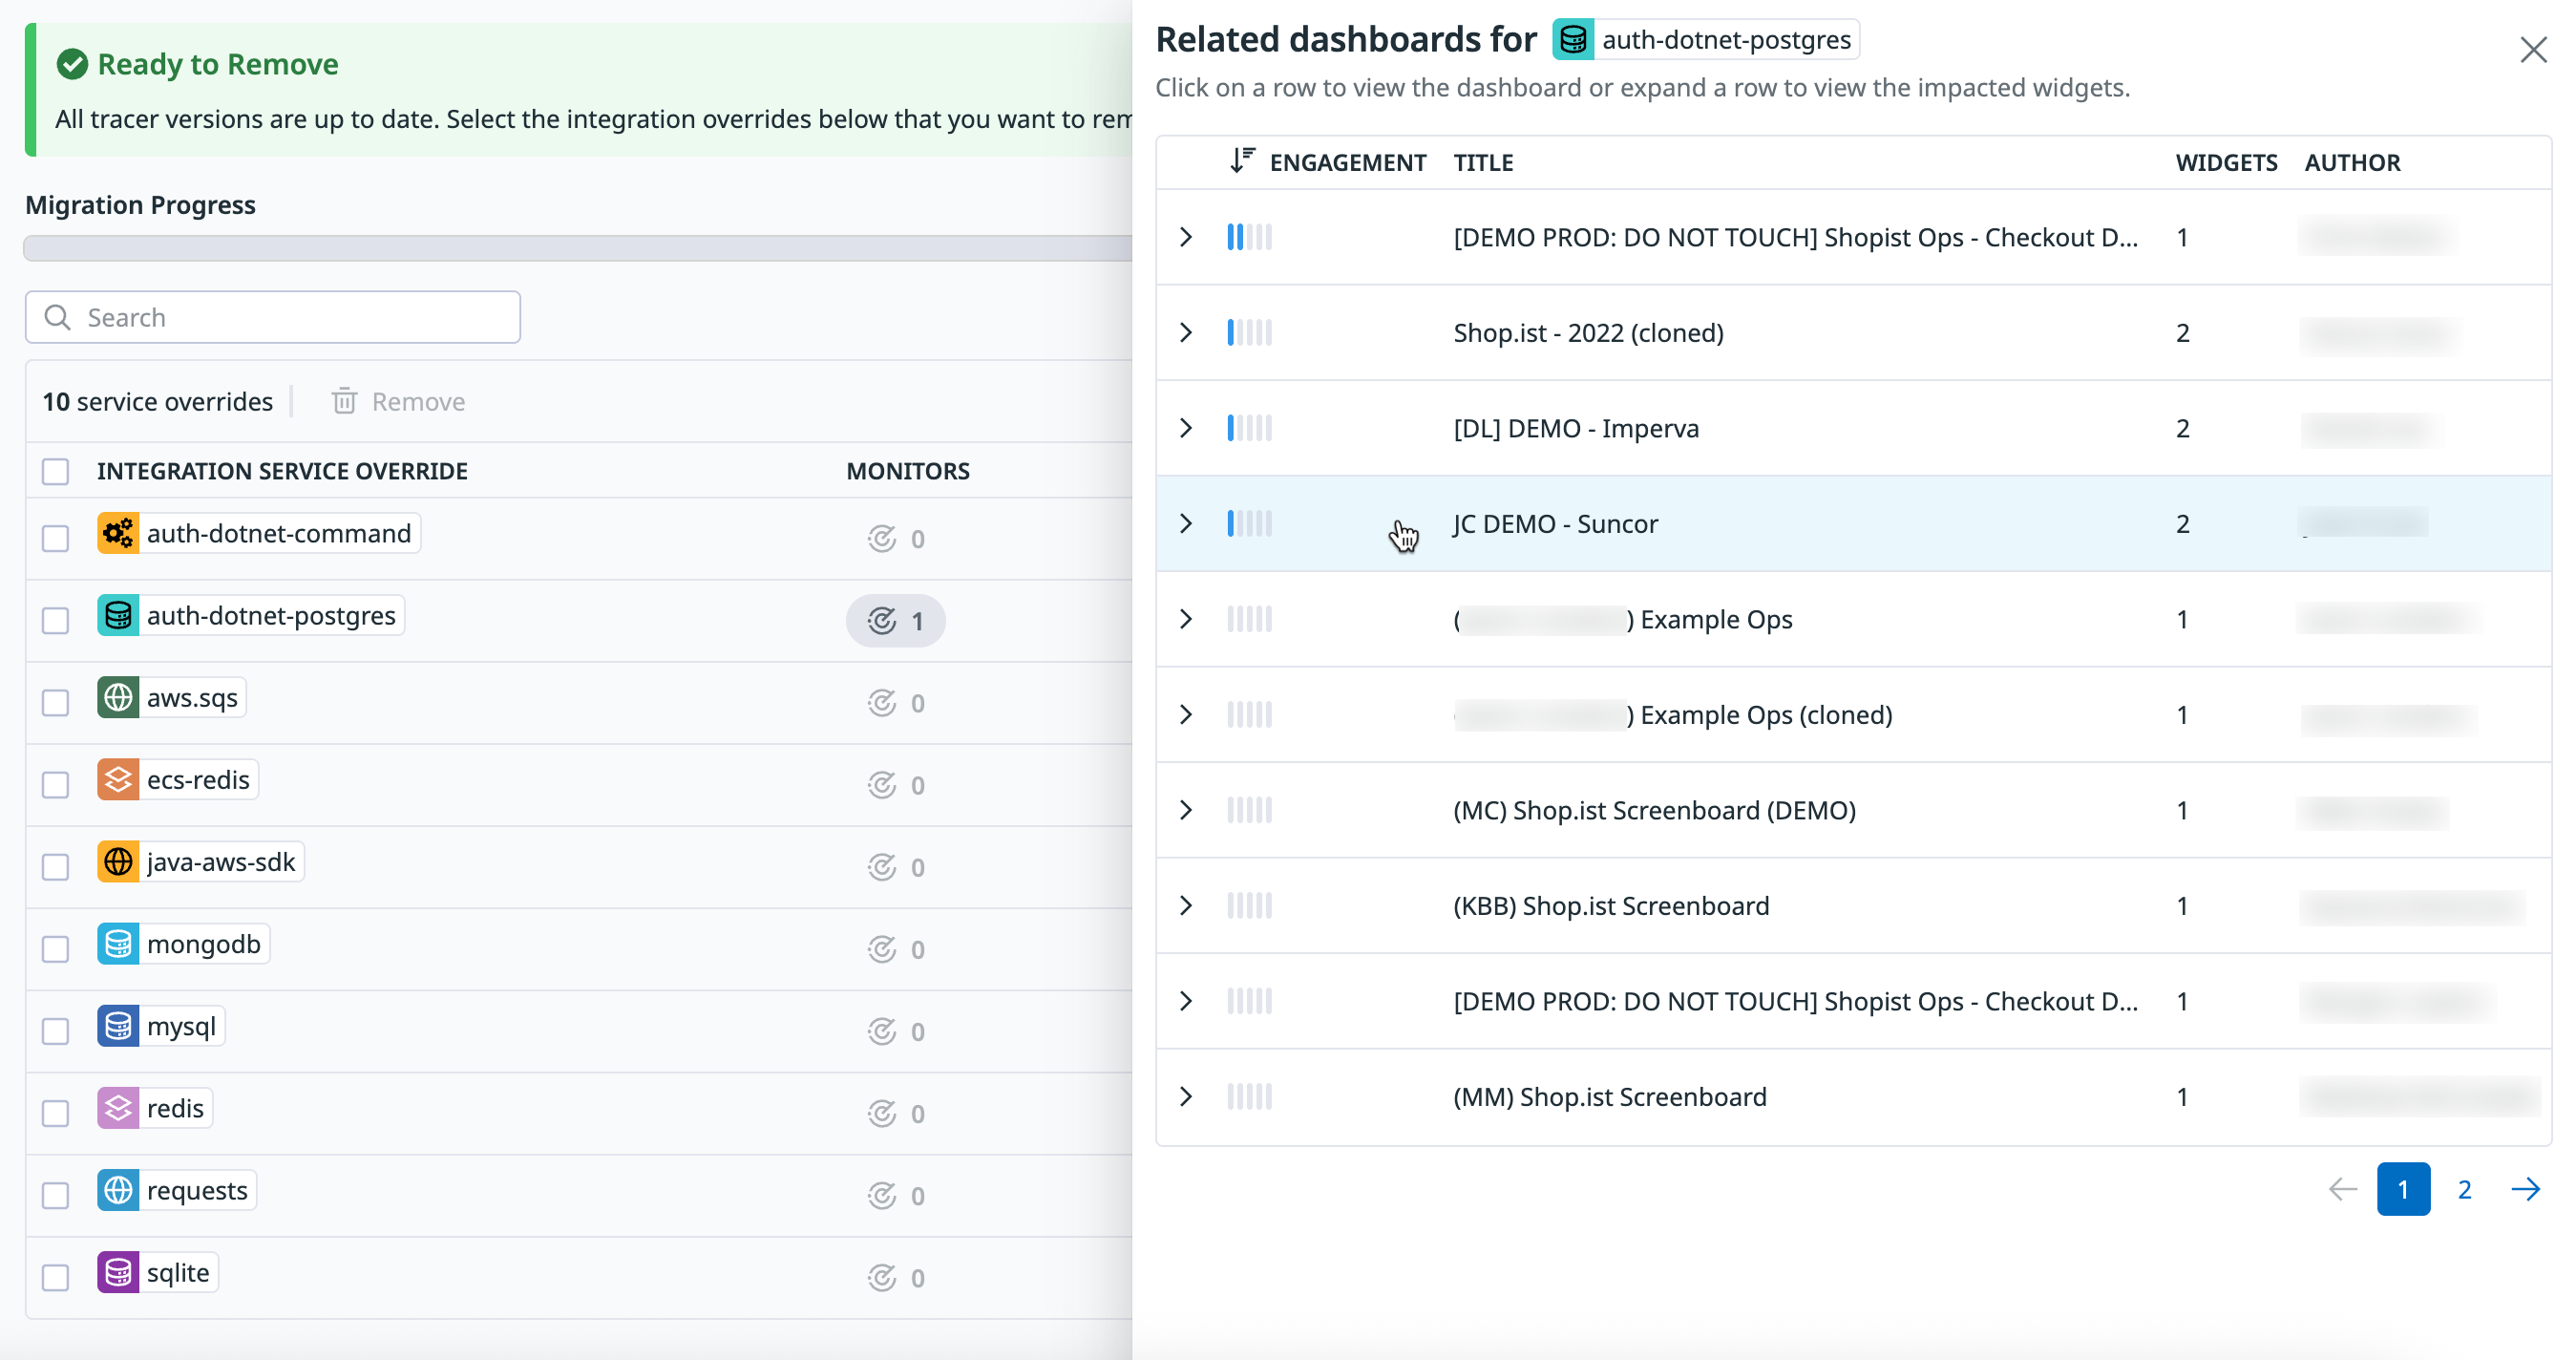The image size is (2576, 1360).
Task: Click the trash icon beside Remove
Action: tap(344, 401)
